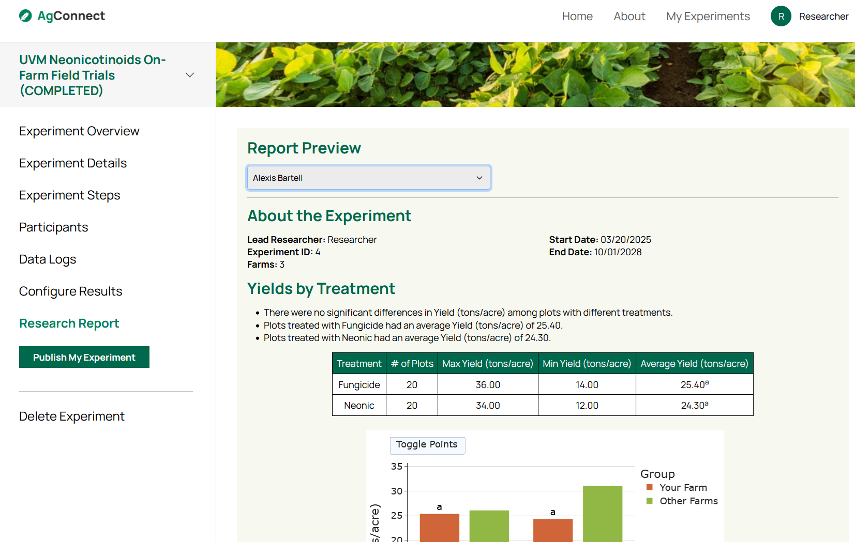Image resolution: width=855 pixels, height=542 pixels.
Task: Select the Research Report sidebar item
Action: point(69,323)
